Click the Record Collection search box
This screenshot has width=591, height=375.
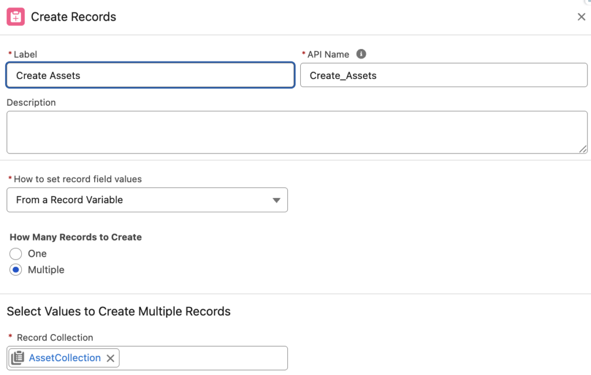click(x=202, y=358)
